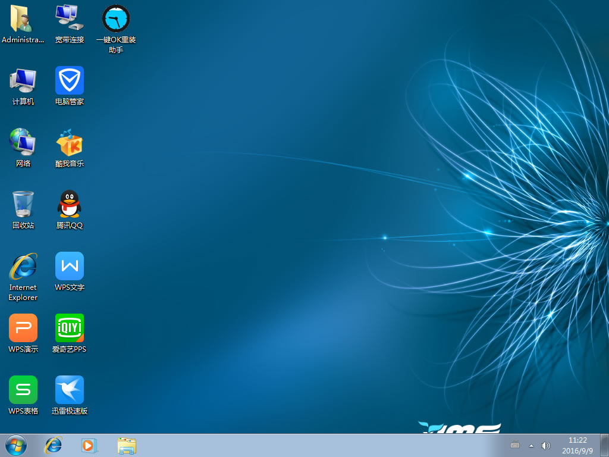The width and height of the screenshot is (609, 457).
Task: Start 一键OK重装助手 reinstall assistant
Action: [x=116, y=19]
